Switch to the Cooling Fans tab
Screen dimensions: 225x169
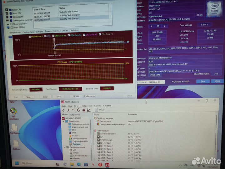pyautogui.click(x=28, y=32)
